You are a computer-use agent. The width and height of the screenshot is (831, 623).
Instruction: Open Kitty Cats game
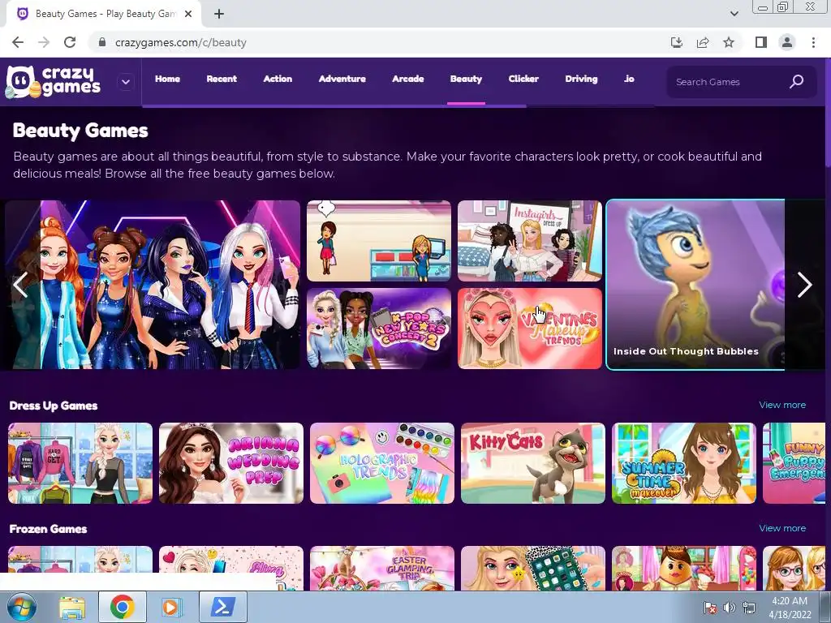[x=533, y=463]
